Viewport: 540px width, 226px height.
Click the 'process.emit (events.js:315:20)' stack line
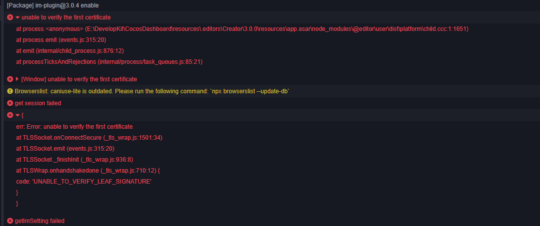(x=61, y=40)
